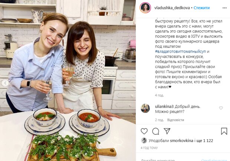This screenshot has width=230, height=161.
Task: Like the post with the heart icon
Action: [144, 131]
